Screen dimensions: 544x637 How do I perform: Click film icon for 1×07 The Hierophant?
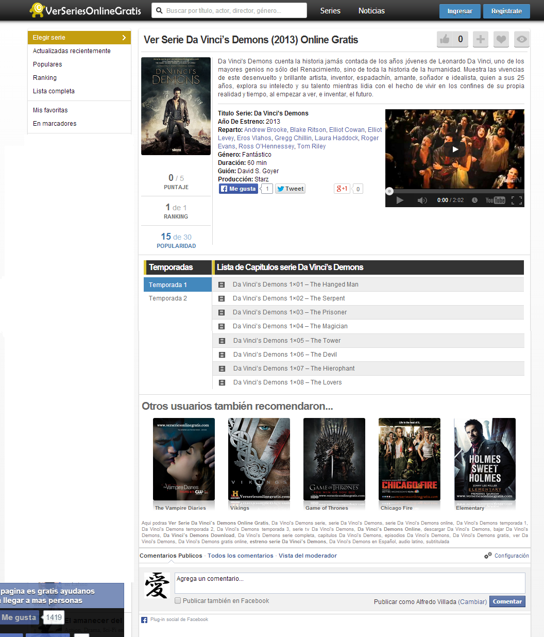[x=222, y=368]
